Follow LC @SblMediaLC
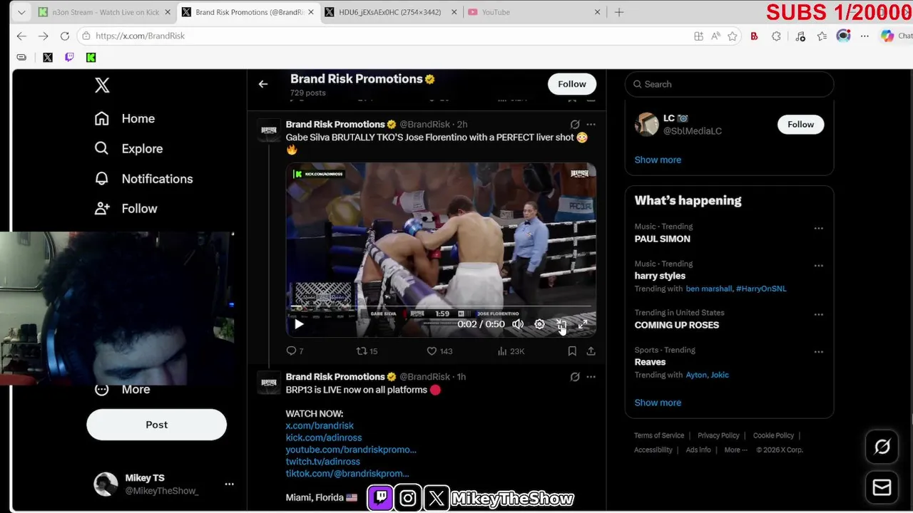913x513 pixels. pos(800,124)
